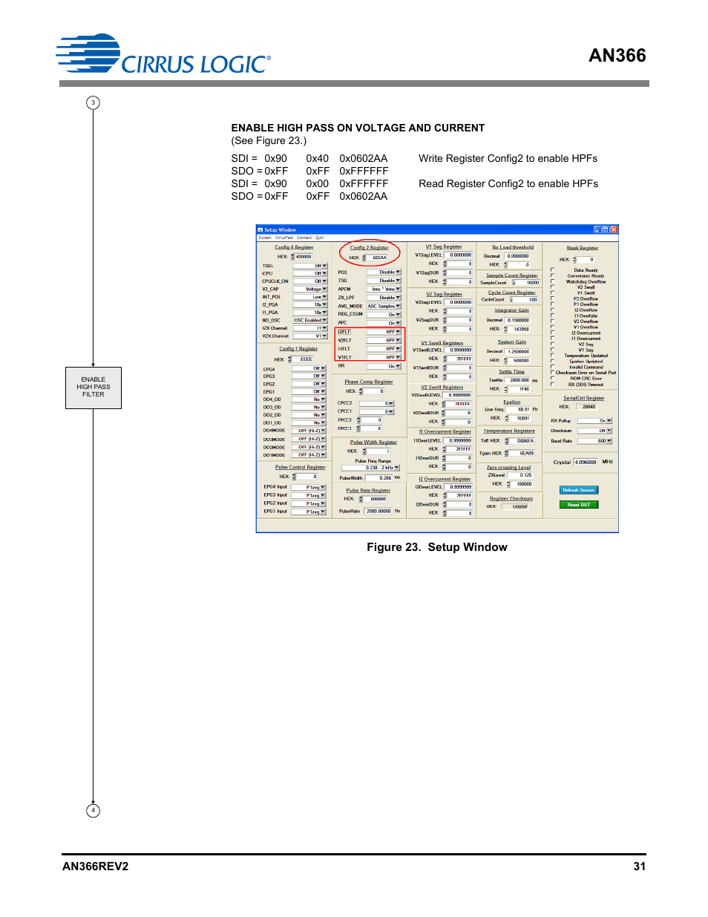Open the I2FLT HPF dropdown
The image size is (708, 917).
[x=384, y=332]
